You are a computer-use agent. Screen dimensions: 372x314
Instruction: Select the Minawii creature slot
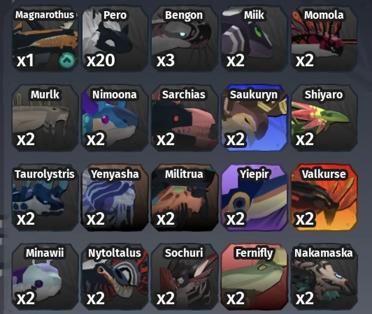point(45,277)
